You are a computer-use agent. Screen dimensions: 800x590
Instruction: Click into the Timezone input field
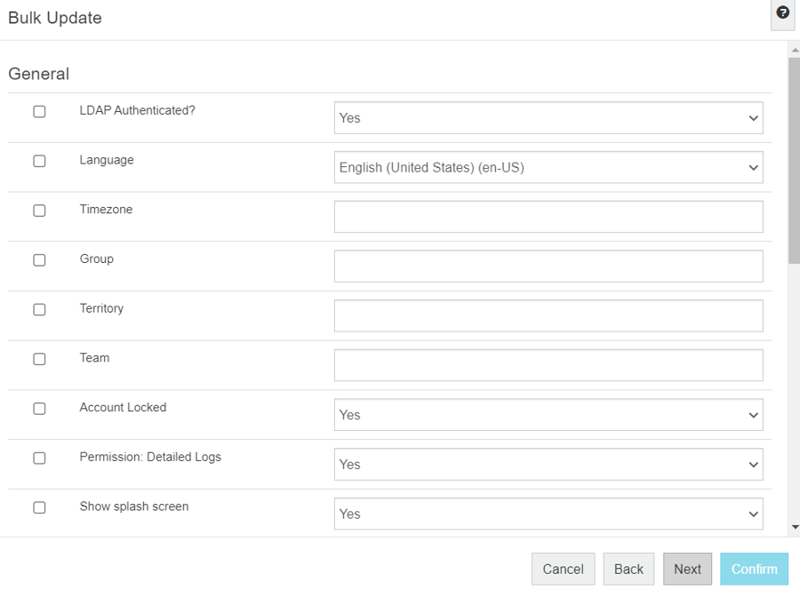548,217
